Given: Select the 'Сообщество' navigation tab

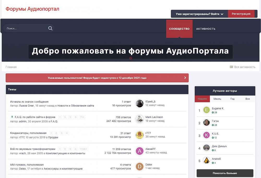Looking at the screenshot, I should click(179, 29).
